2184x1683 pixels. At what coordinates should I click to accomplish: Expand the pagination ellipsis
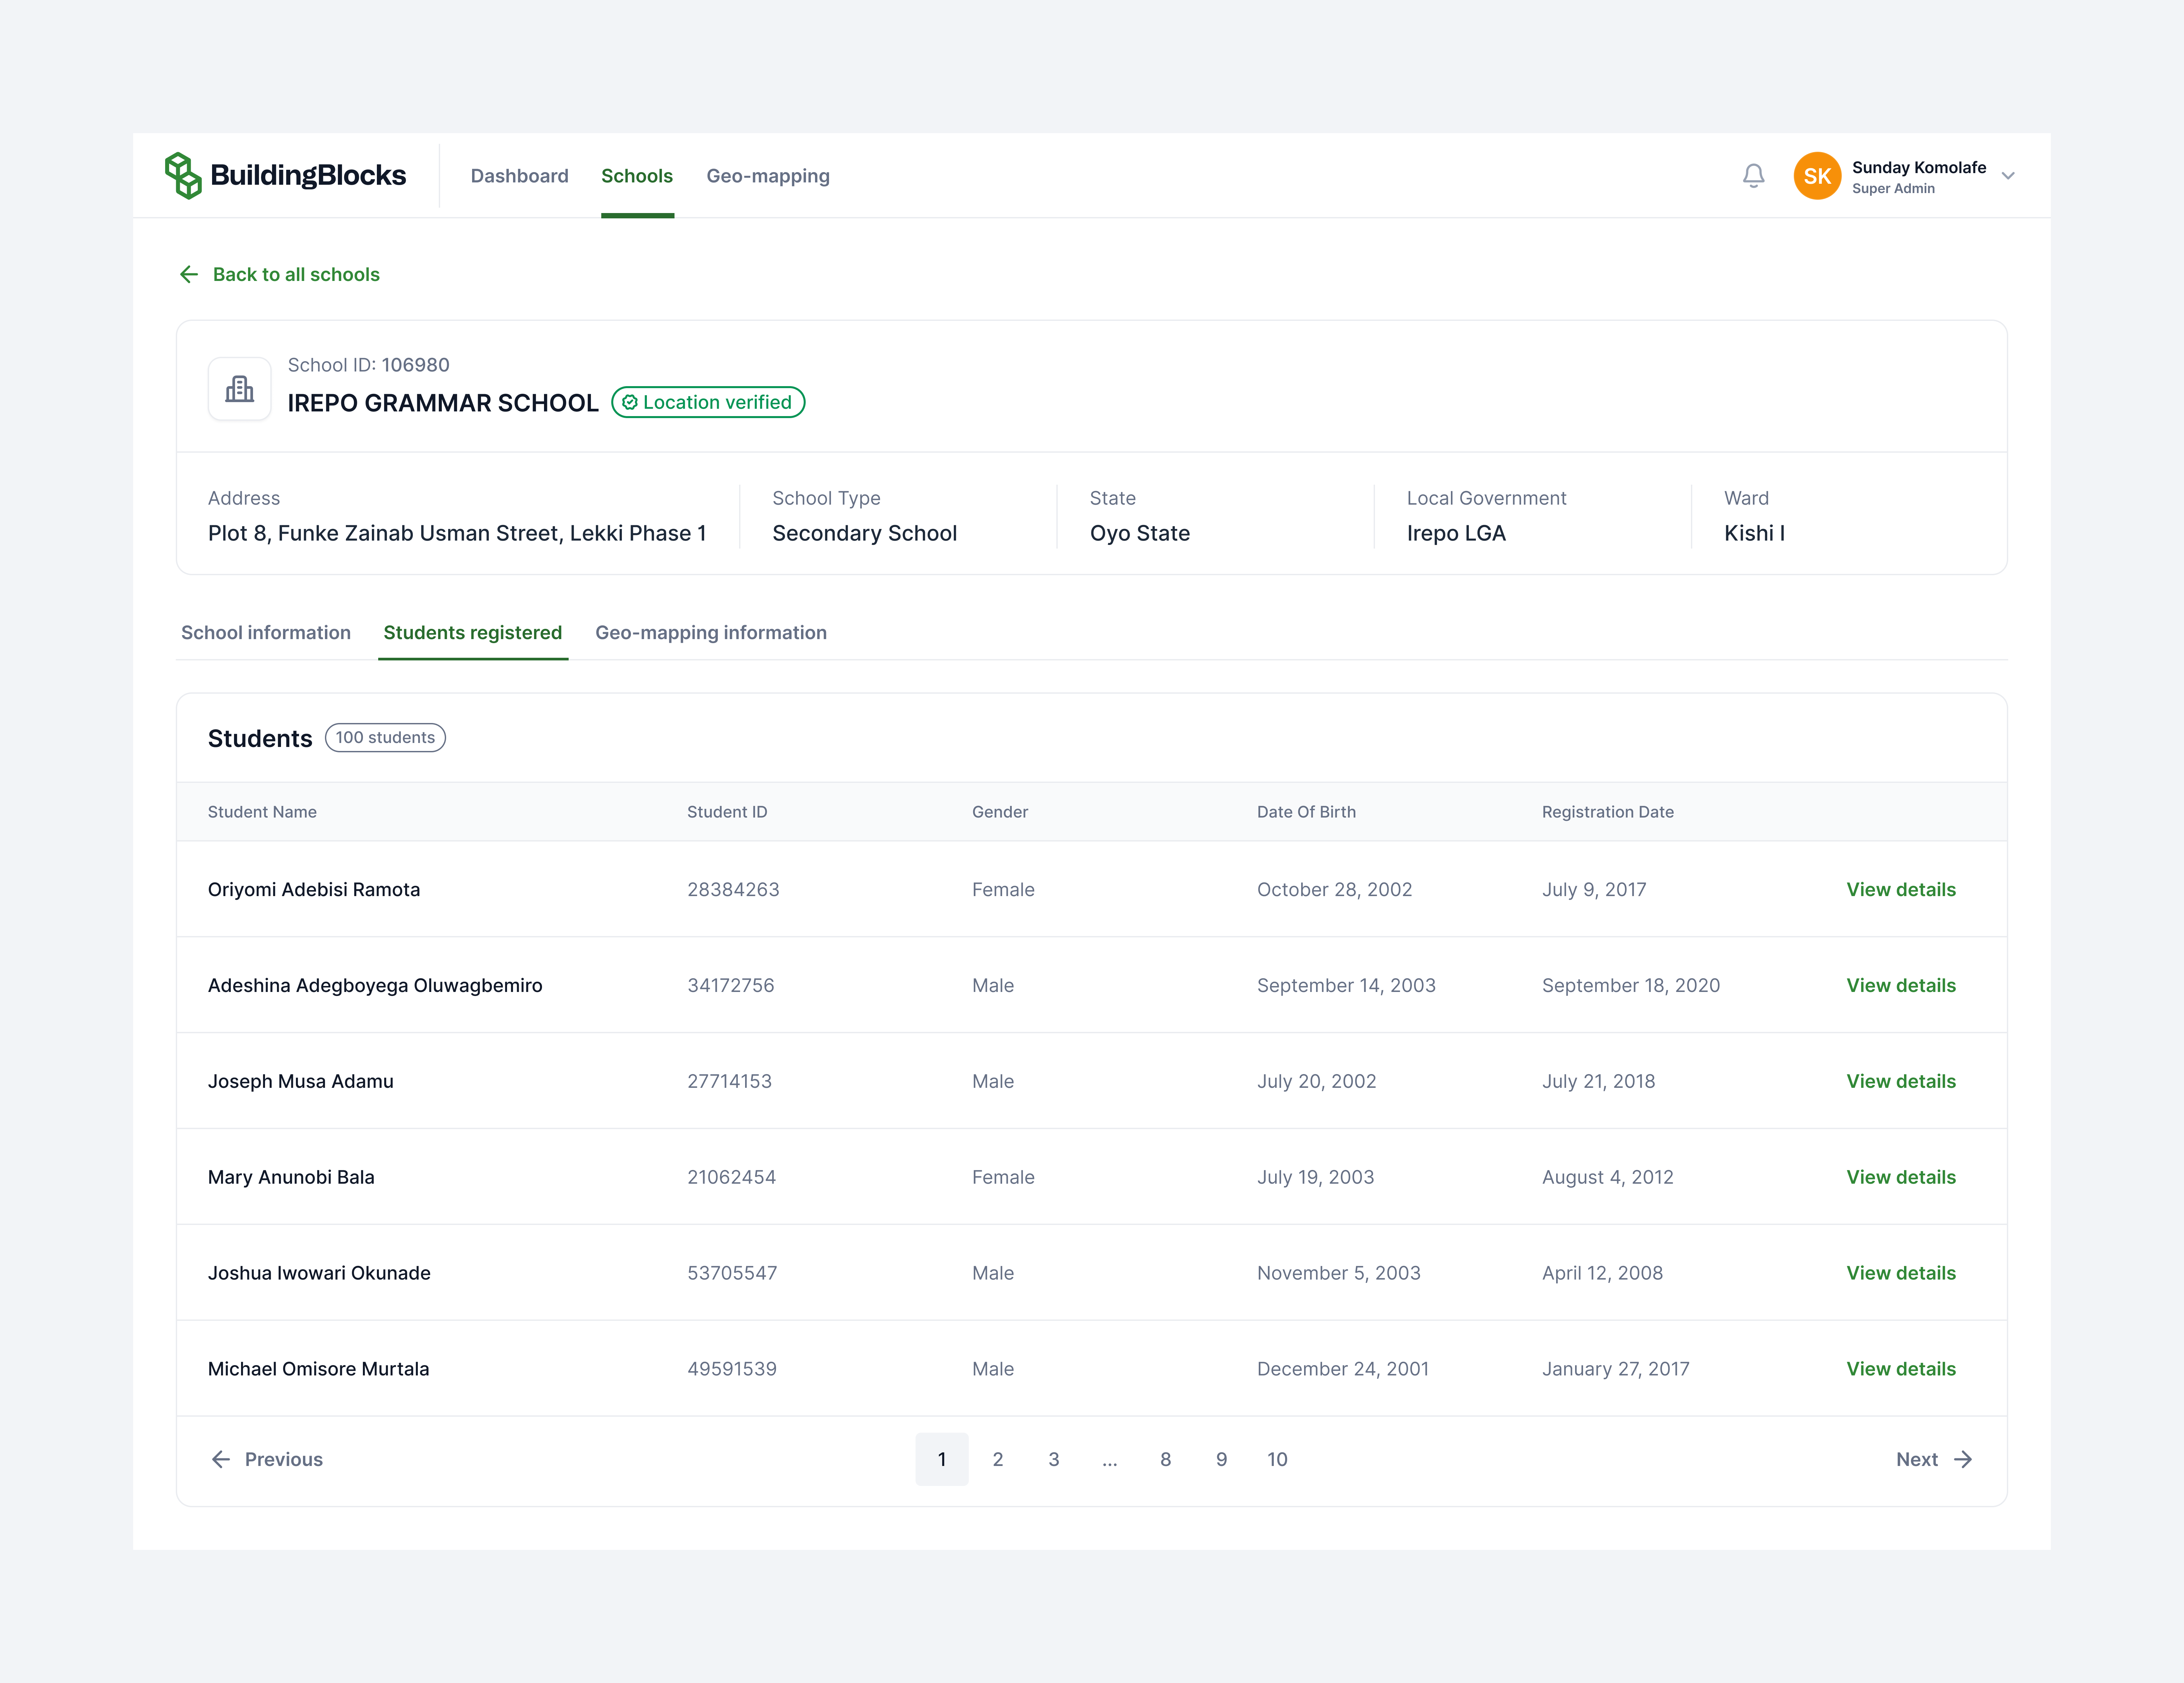pos(1109,1459)
